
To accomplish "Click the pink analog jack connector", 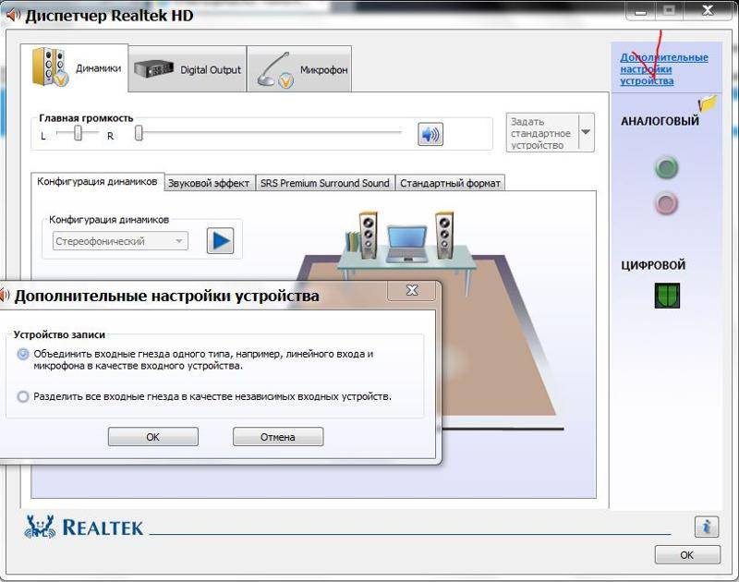I will click(666, 203).
